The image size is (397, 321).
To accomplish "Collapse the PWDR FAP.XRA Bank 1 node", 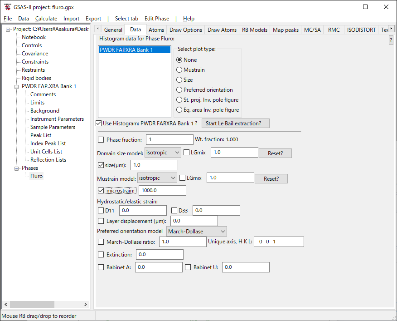I will click(17, 86).
